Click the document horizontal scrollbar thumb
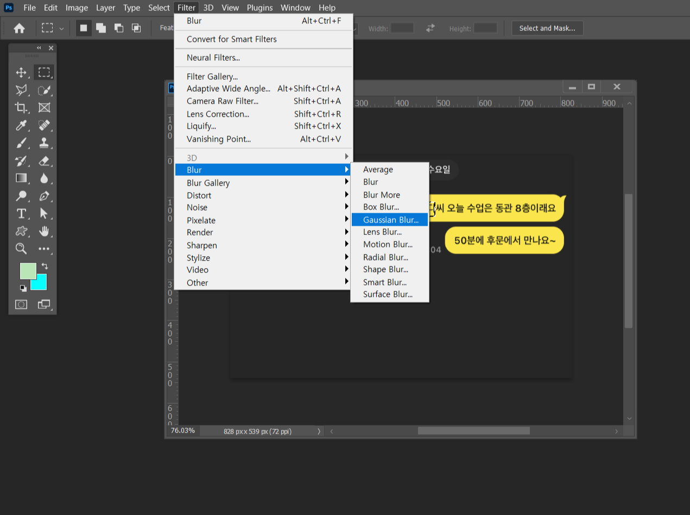The image size is (690, 515). (473, 431)
